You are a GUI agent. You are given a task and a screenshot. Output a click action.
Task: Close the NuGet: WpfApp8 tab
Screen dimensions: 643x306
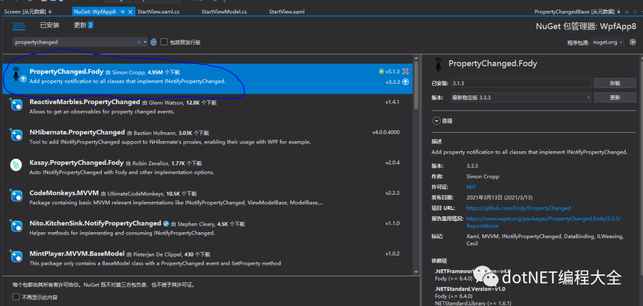point(131,12)
